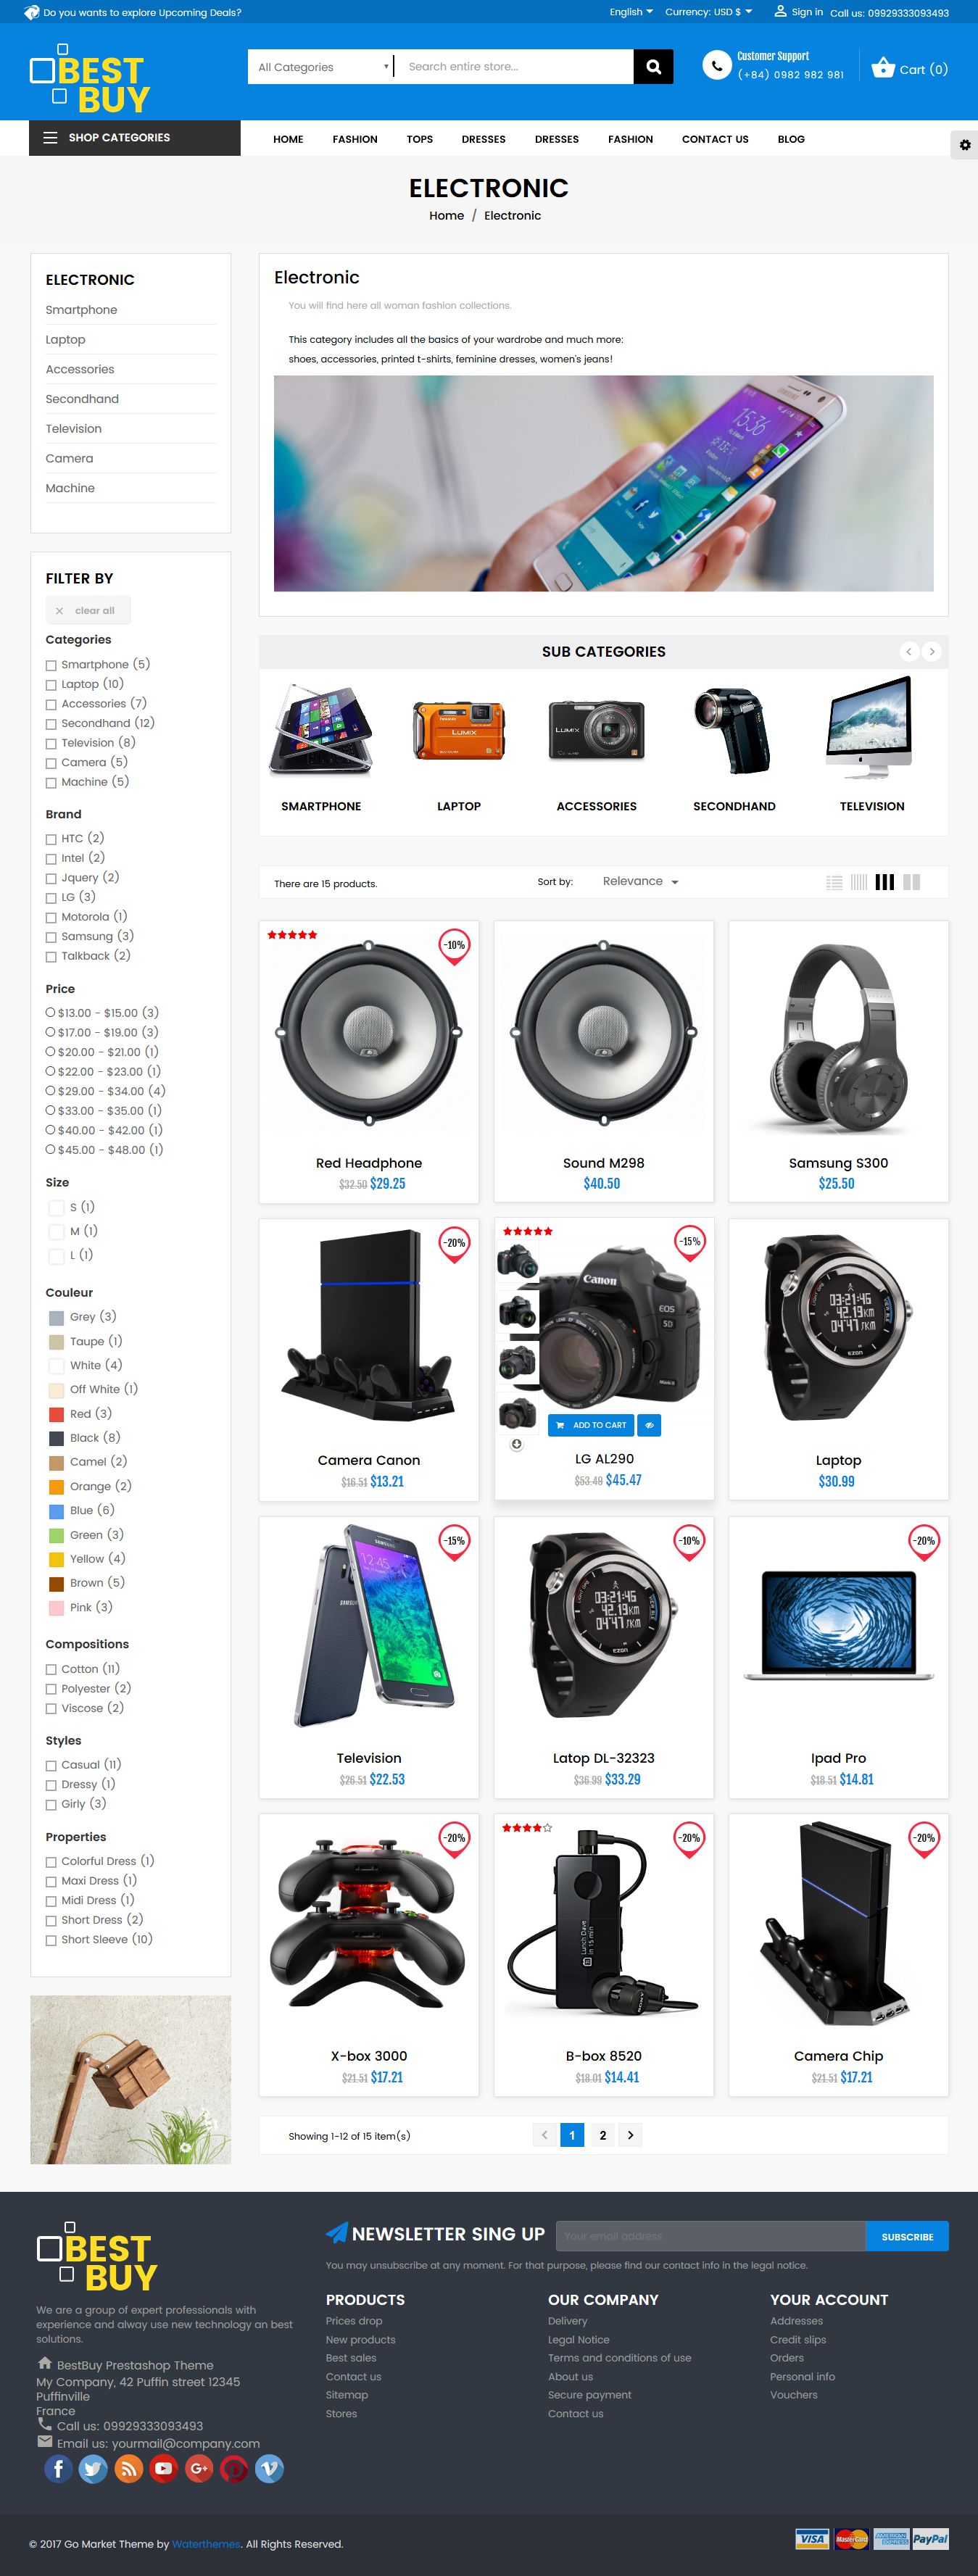
Task: Open the shopping cart basket icon
Action: 882,68
